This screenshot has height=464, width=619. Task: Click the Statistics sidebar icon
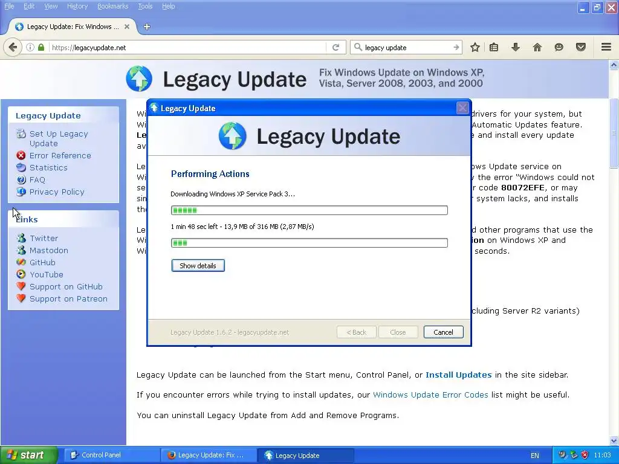click(21, 167)
